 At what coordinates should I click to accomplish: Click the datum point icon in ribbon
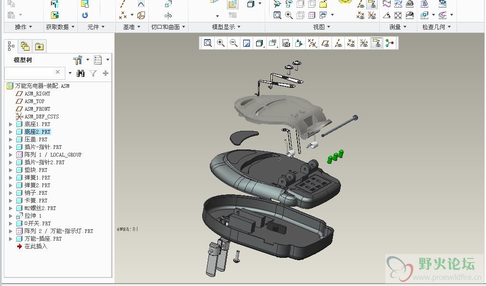coord(123,15)
